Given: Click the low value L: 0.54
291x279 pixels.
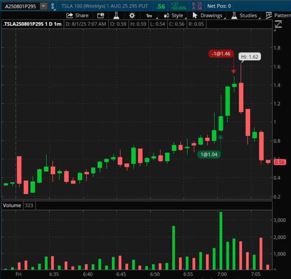Looking at the screenshot, I should pyautogui.click(x=157, y=24).
